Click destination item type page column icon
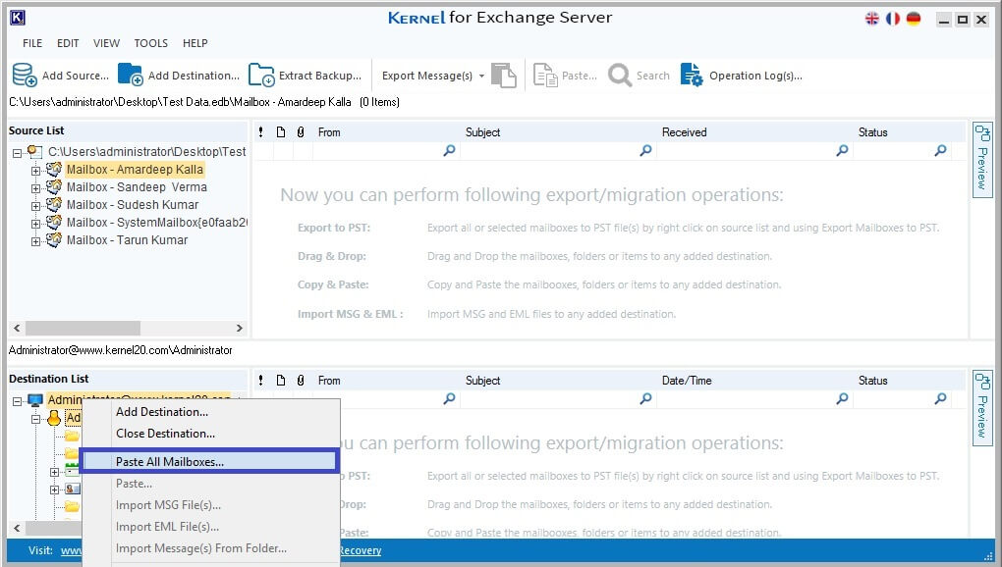 (x=281, y=381)
